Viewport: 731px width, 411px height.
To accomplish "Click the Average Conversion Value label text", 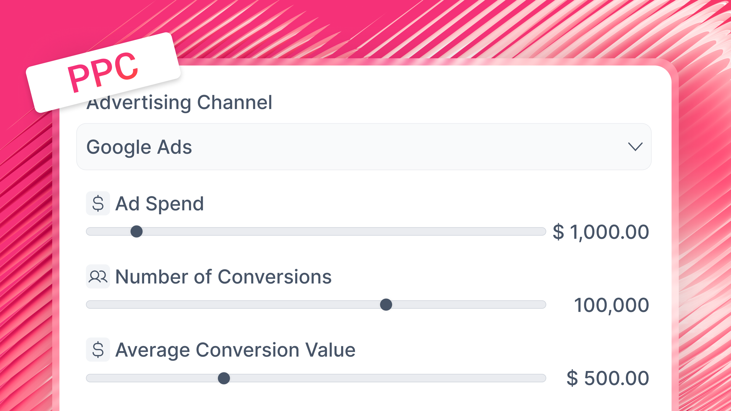I will pyautogui.click(x=235, y=350).
